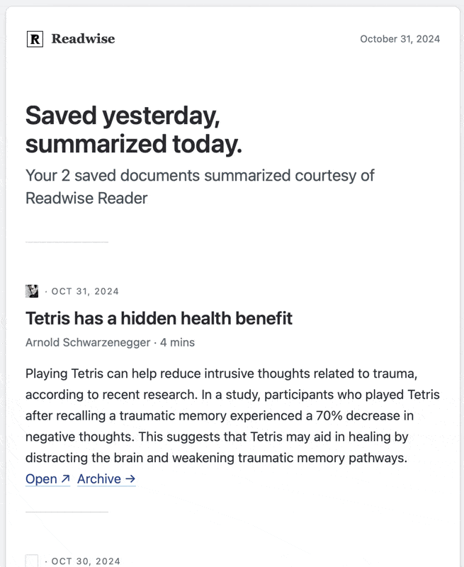Click the diagonal arrow icon beside Open
464x567 pixels.
tap(65, 479)
